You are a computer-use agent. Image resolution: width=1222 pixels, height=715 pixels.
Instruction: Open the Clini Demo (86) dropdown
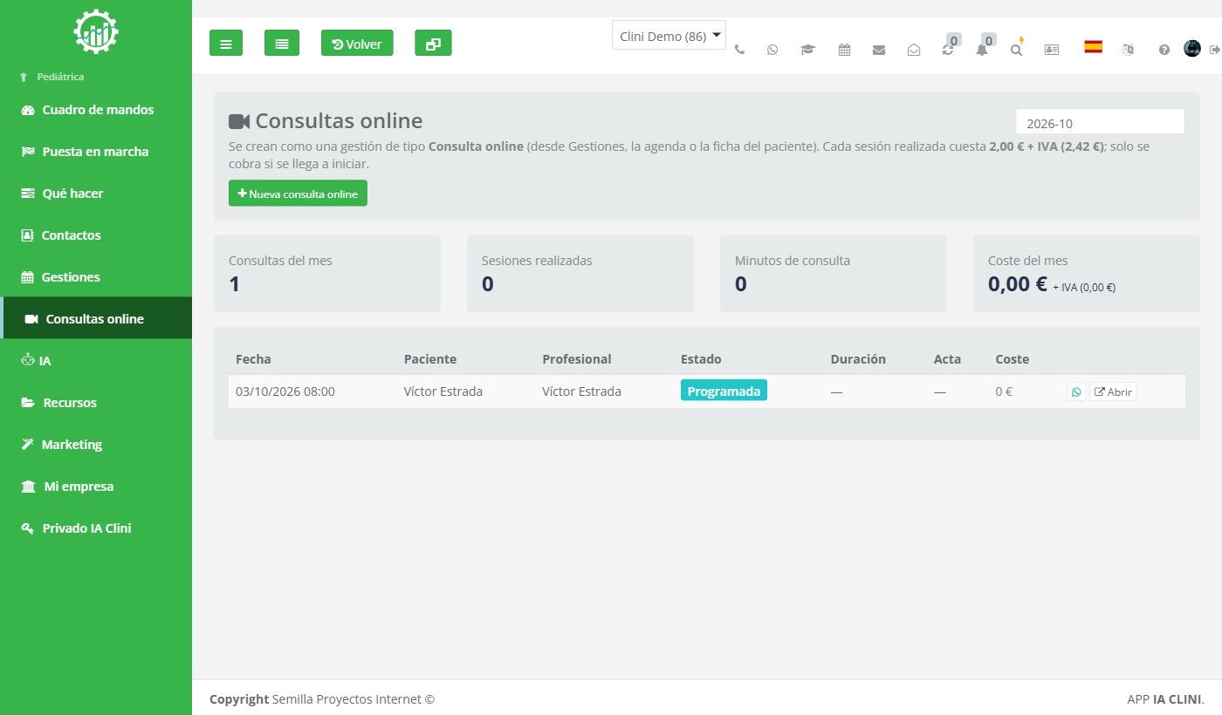(669, 36)
